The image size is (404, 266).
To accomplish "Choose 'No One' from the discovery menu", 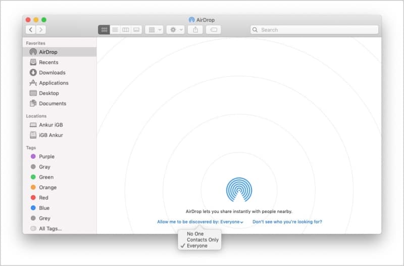I will [195, 234].
